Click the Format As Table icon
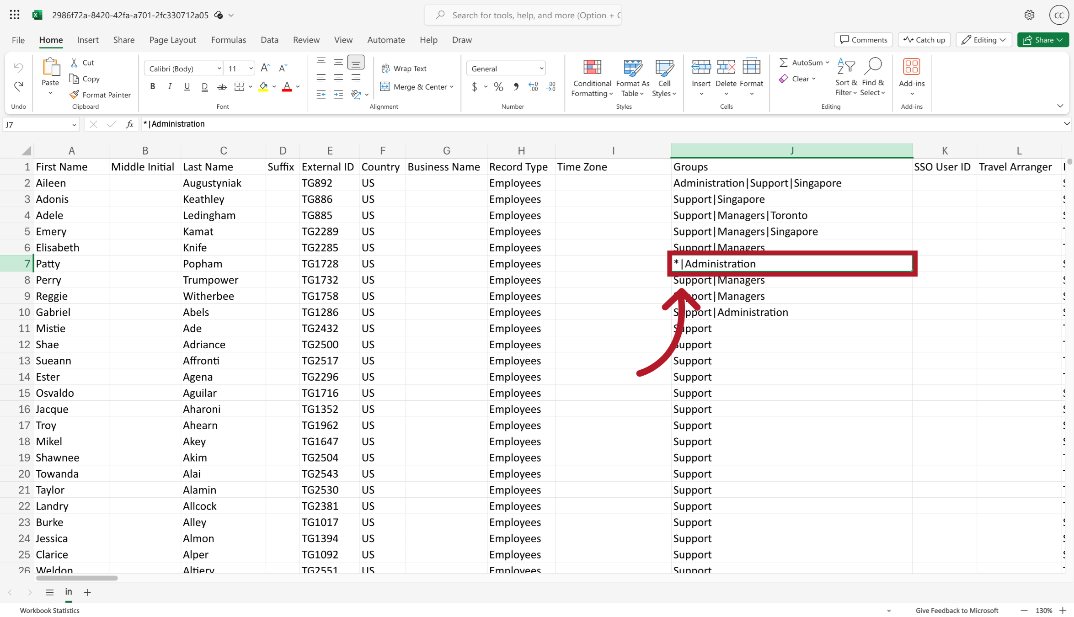 click(632, 69)
